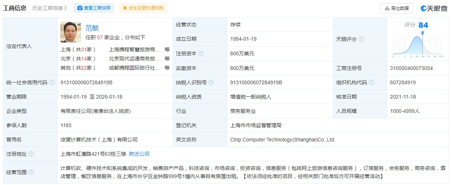Click help icon beside 注册资本
This screenshot has width=452, height=185.
tap(201, 53)
